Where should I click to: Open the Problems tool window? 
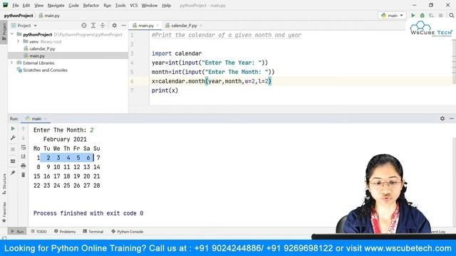coord(65,231)
